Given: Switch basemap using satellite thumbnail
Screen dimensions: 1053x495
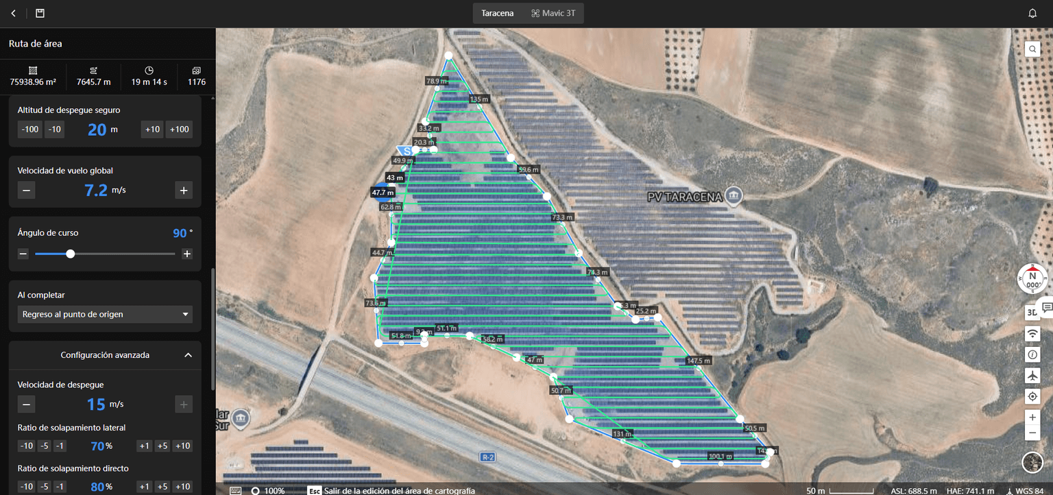Looking at the screenshot, I should tap(1032, 462).
